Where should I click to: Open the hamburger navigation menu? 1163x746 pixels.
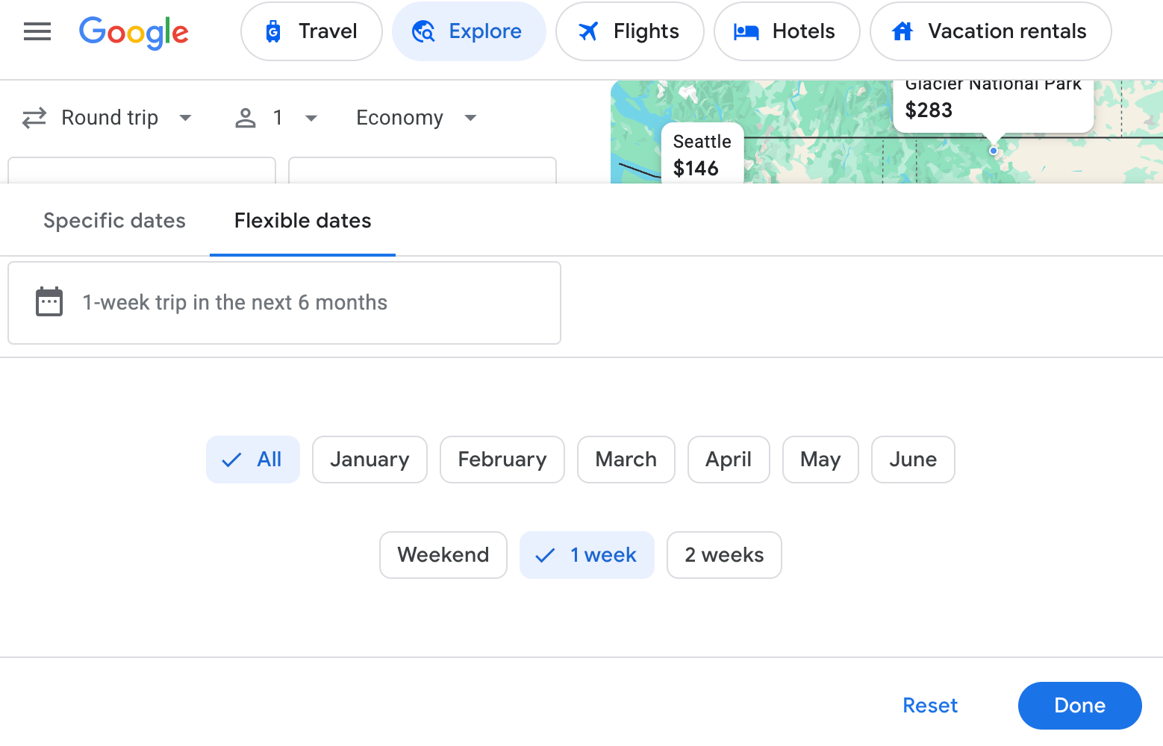click(x=37, y=31)
